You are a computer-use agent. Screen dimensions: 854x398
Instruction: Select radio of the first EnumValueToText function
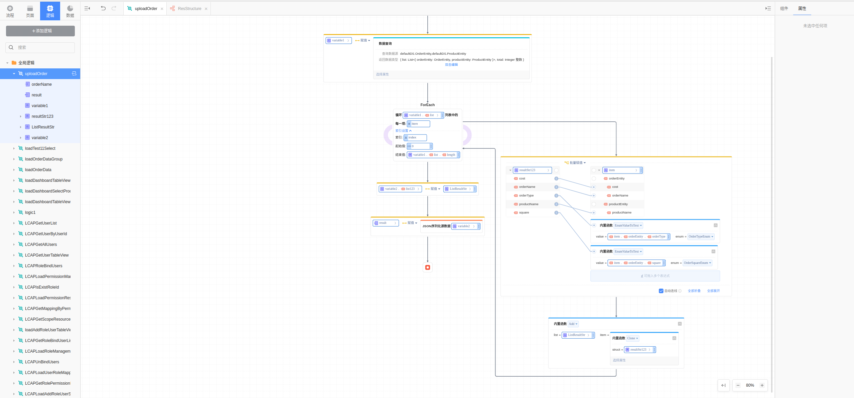click(594, 226)
